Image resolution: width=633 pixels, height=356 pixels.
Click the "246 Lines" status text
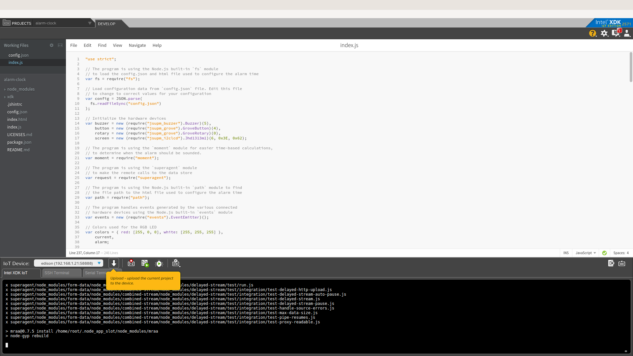(x=111, y=253)
